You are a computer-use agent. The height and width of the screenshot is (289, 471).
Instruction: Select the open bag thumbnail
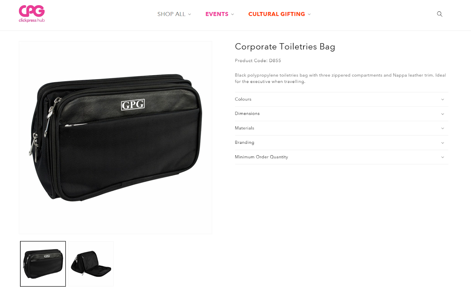[x=91, y=264]
